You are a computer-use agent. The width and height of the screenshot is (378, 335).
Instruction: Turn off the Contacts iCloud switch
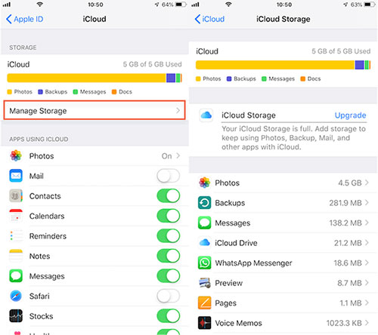168,196
